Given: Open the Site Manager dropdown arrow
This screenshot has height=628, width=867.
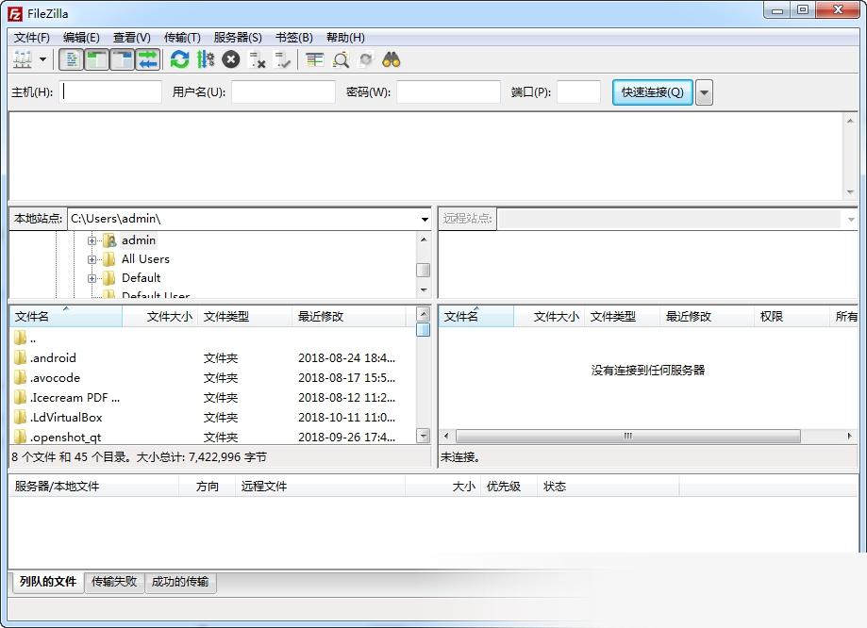Looking at the screenshot, I should click(42, 59).
